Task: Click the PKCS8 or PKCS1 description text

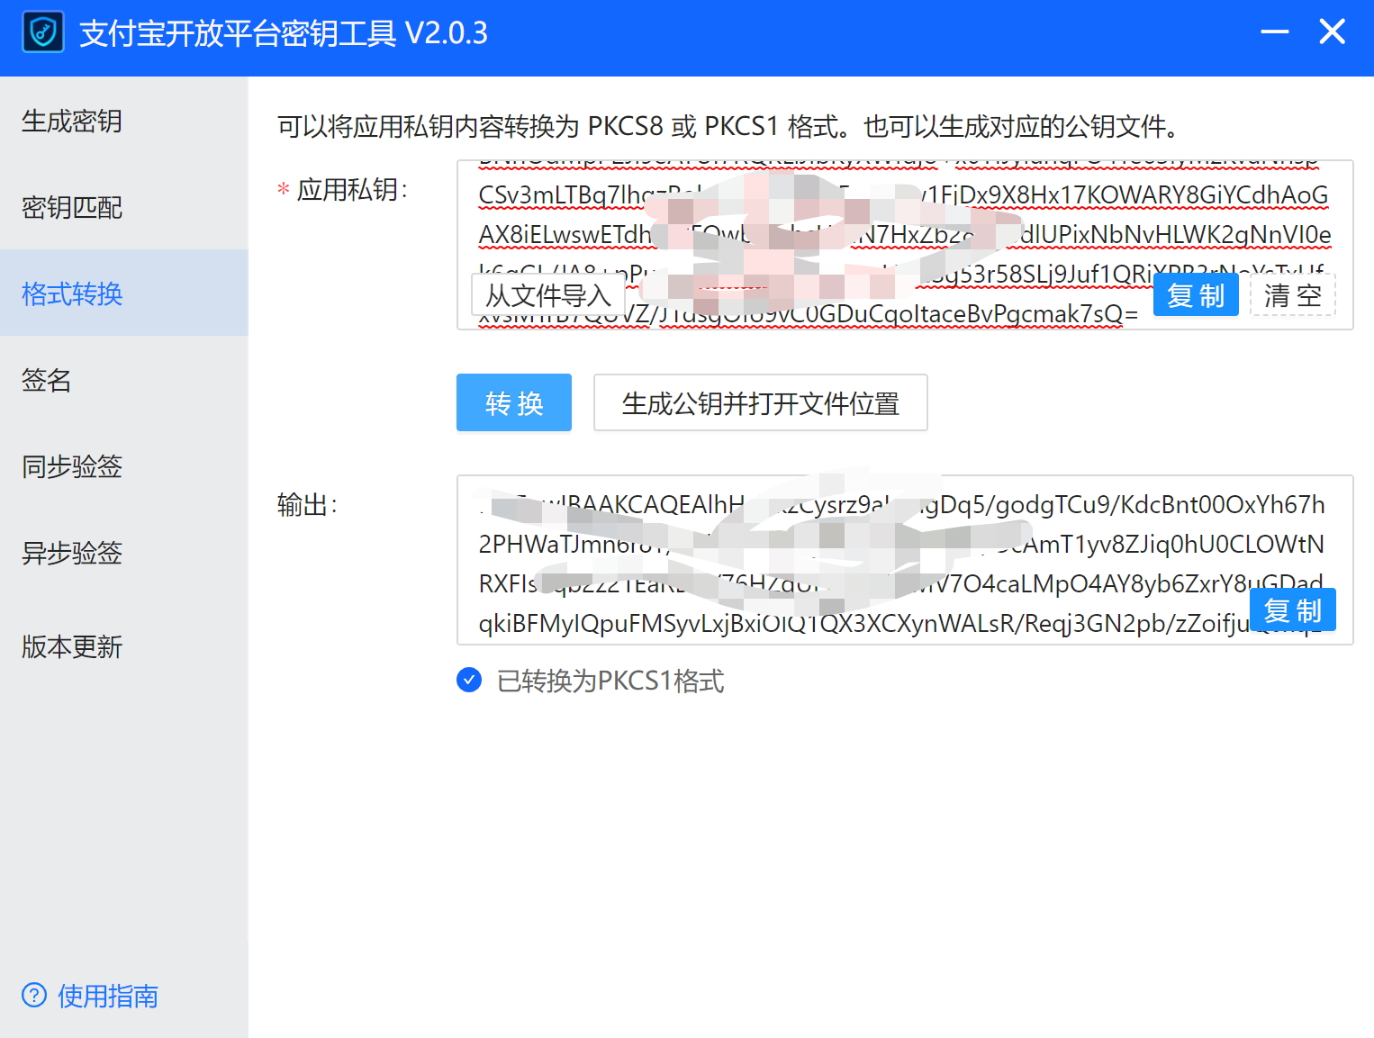Action: [x=730, y=126]
